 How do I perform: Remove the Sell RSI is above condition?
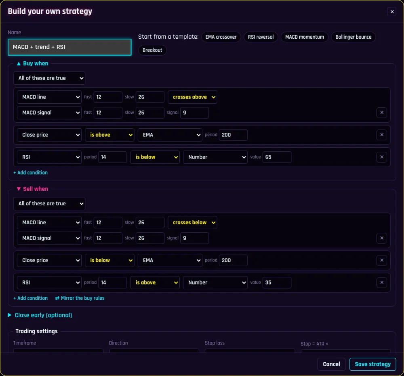pyautogui.click(x=382, y=282)
